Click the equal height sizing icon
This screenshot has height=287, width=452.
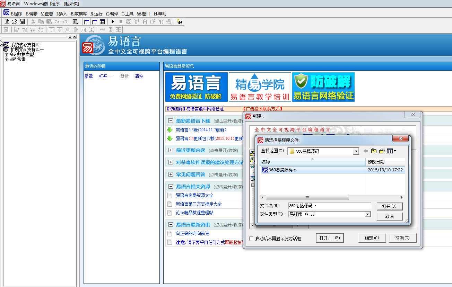(110, 30)
